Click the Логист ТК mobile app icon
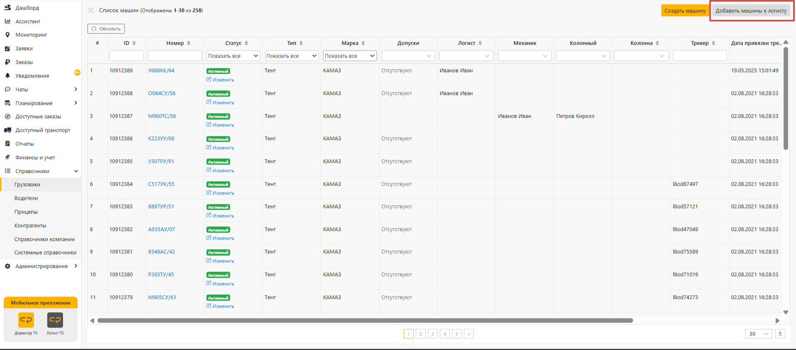The width and height of the screenshot is (796, 350). pos(55,320)
